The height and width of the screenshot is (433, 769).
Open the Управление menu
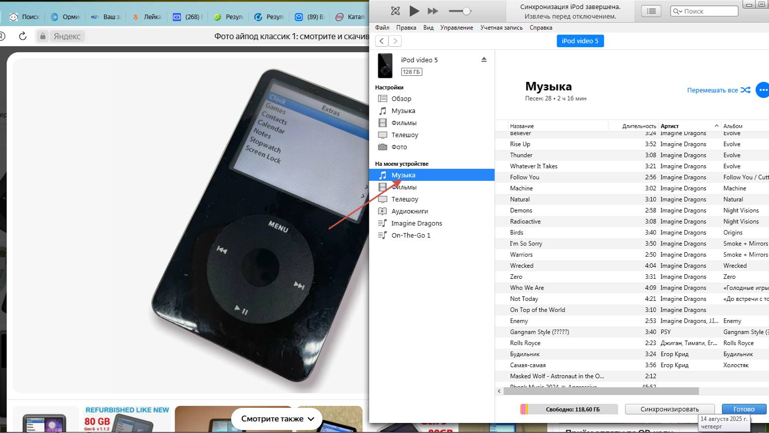456,28
